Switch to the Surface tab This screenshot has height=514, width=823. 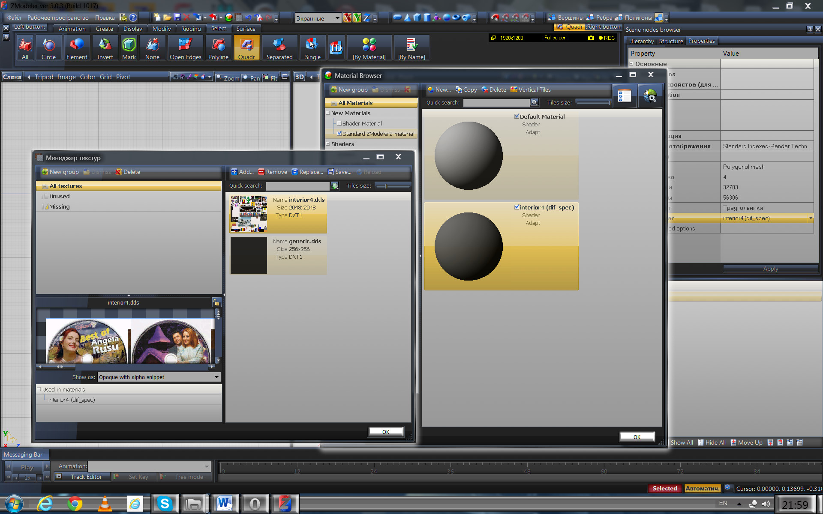(246, 29)
